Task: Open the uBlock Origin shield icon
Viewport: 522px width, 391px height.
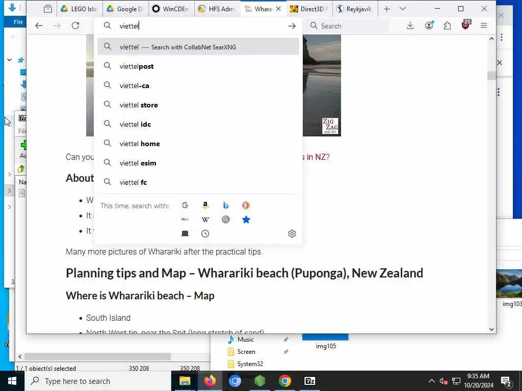Action: [x=466, y=25]
